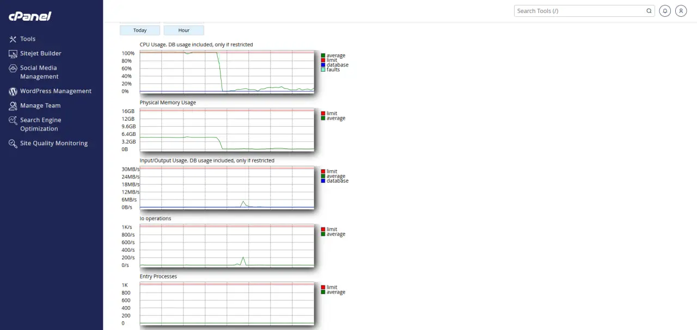Click inside the Entry Processes chart
The height and width of the screenshot is (330, 697).
click(x=227, y=303)
